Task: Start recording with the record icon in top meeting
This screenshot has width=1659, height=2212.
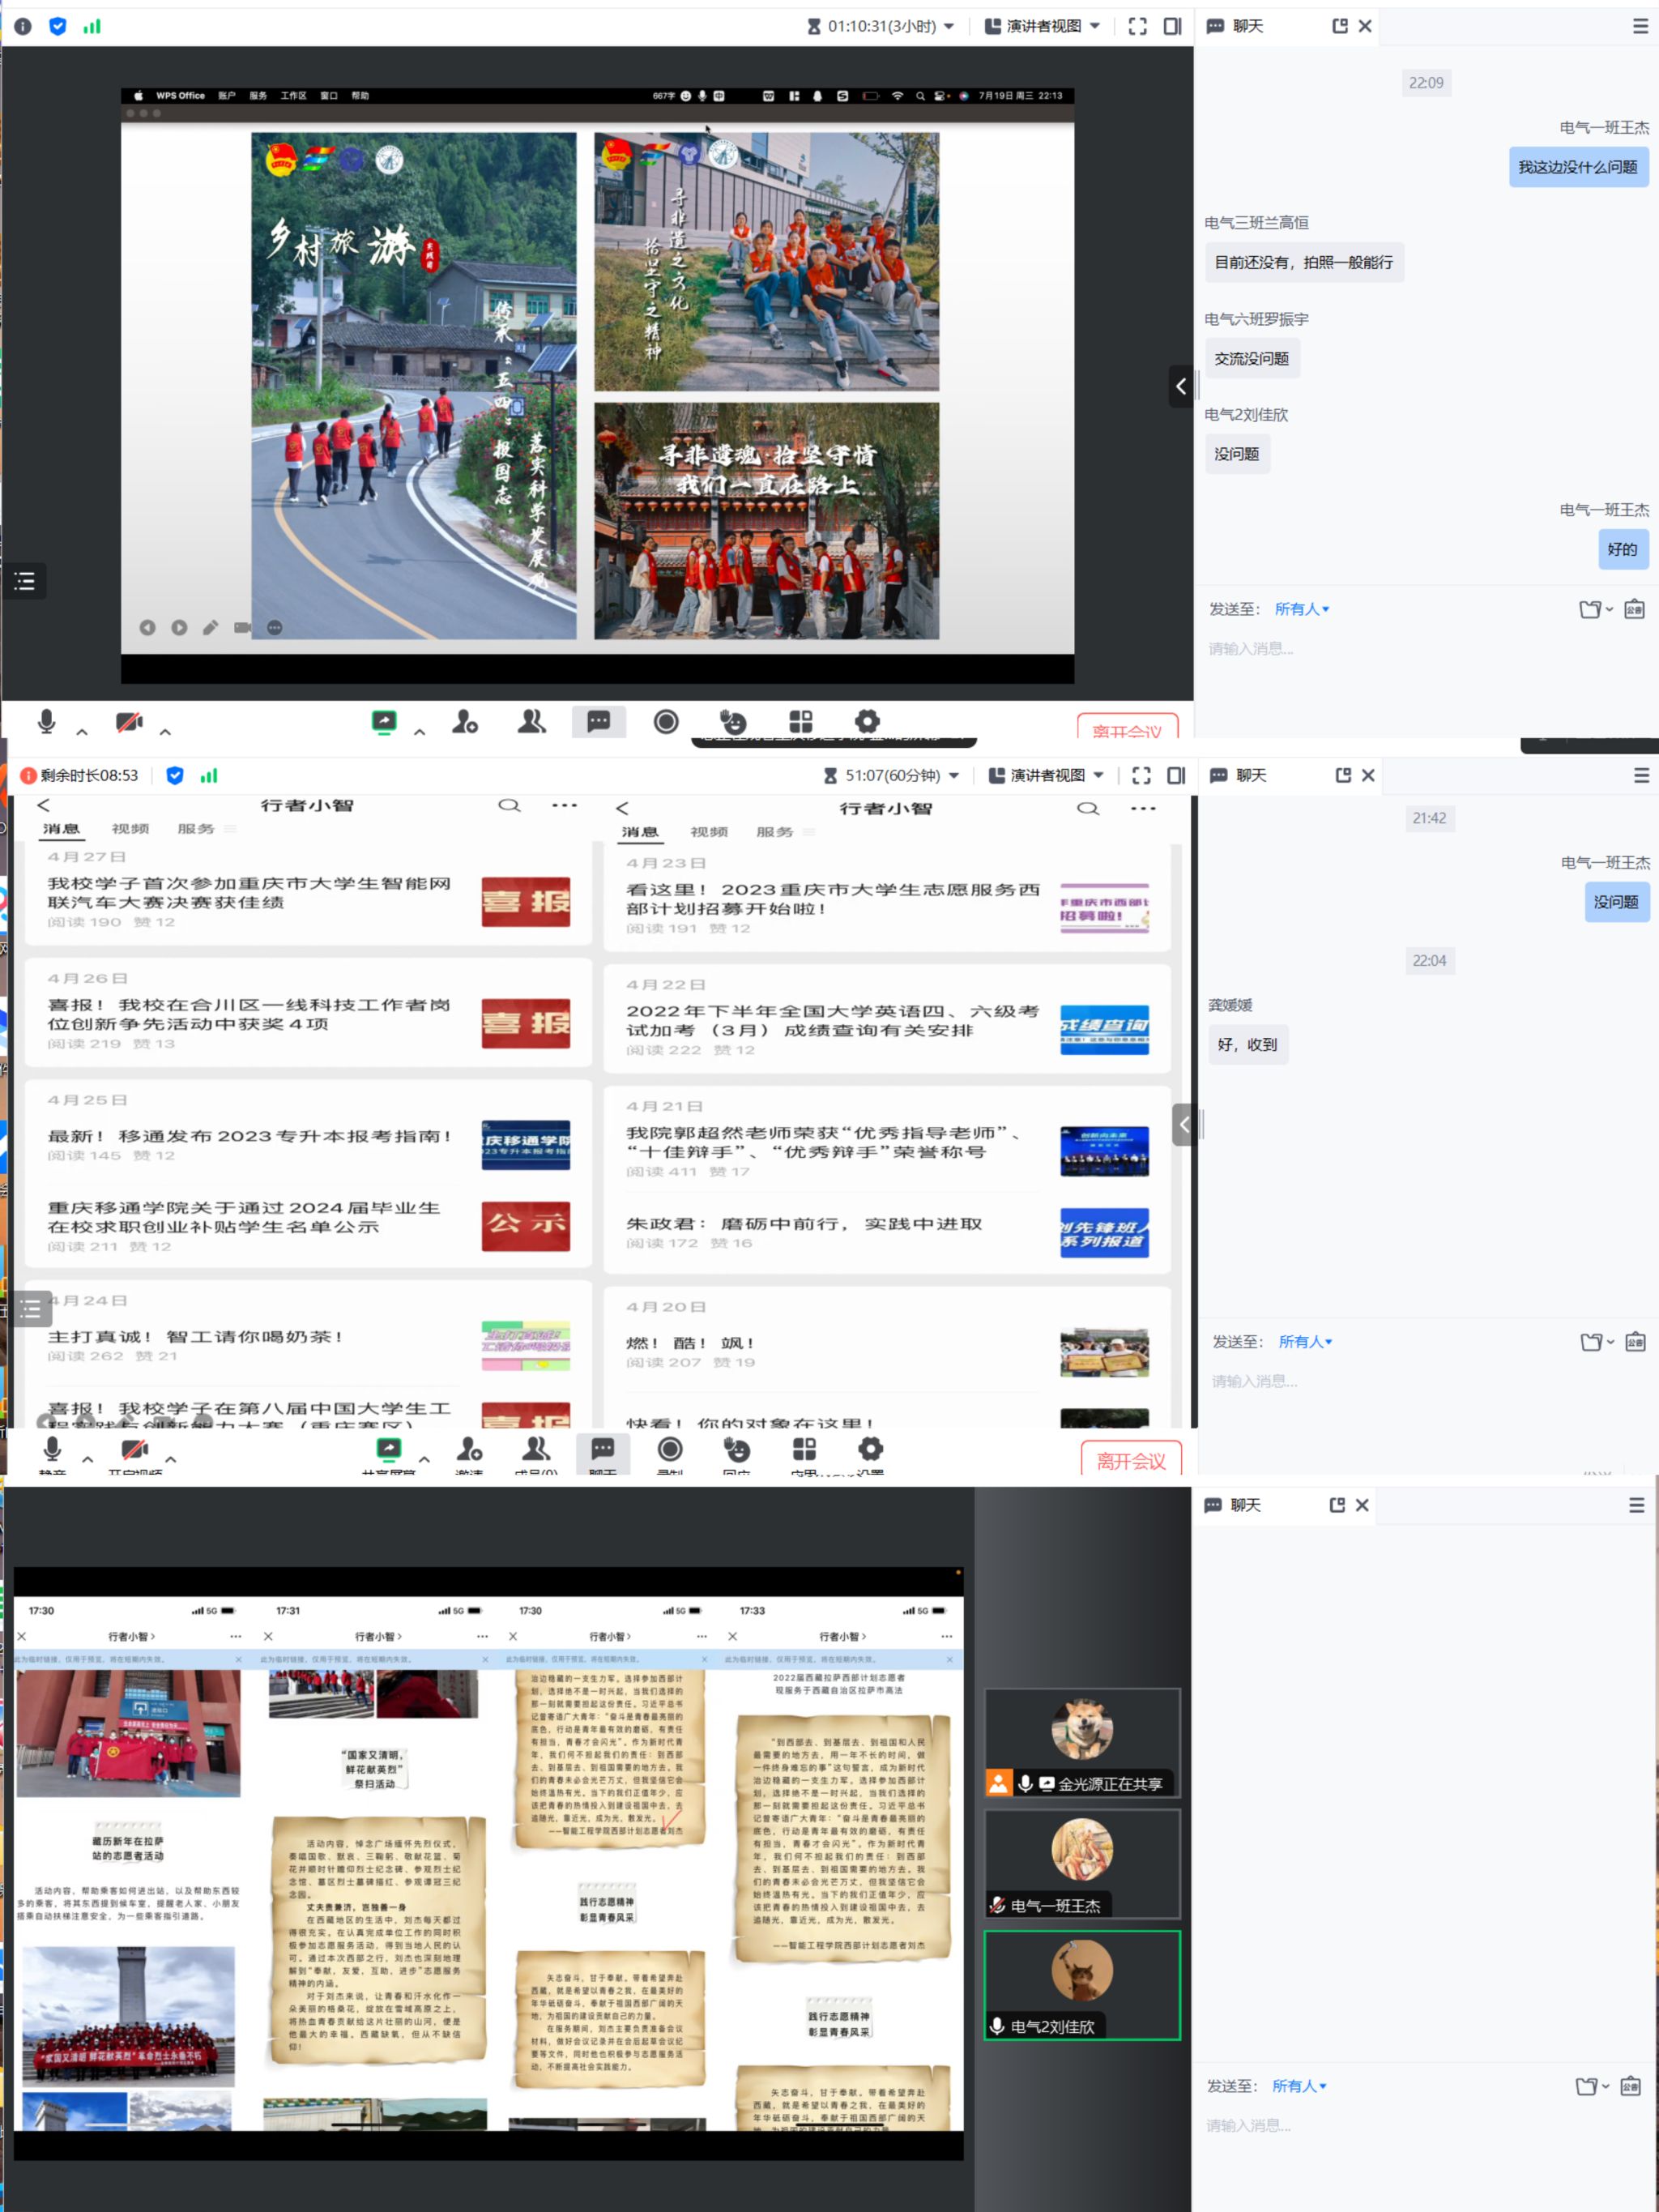Action: 666,721
